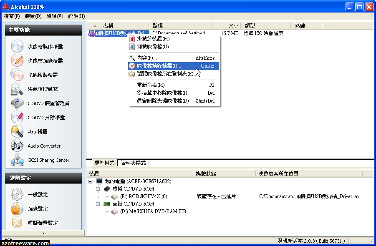This screenshot has height=246, width=376.
Task: Open the iSCSI Sharing Center icon
Action: [17, 160]
